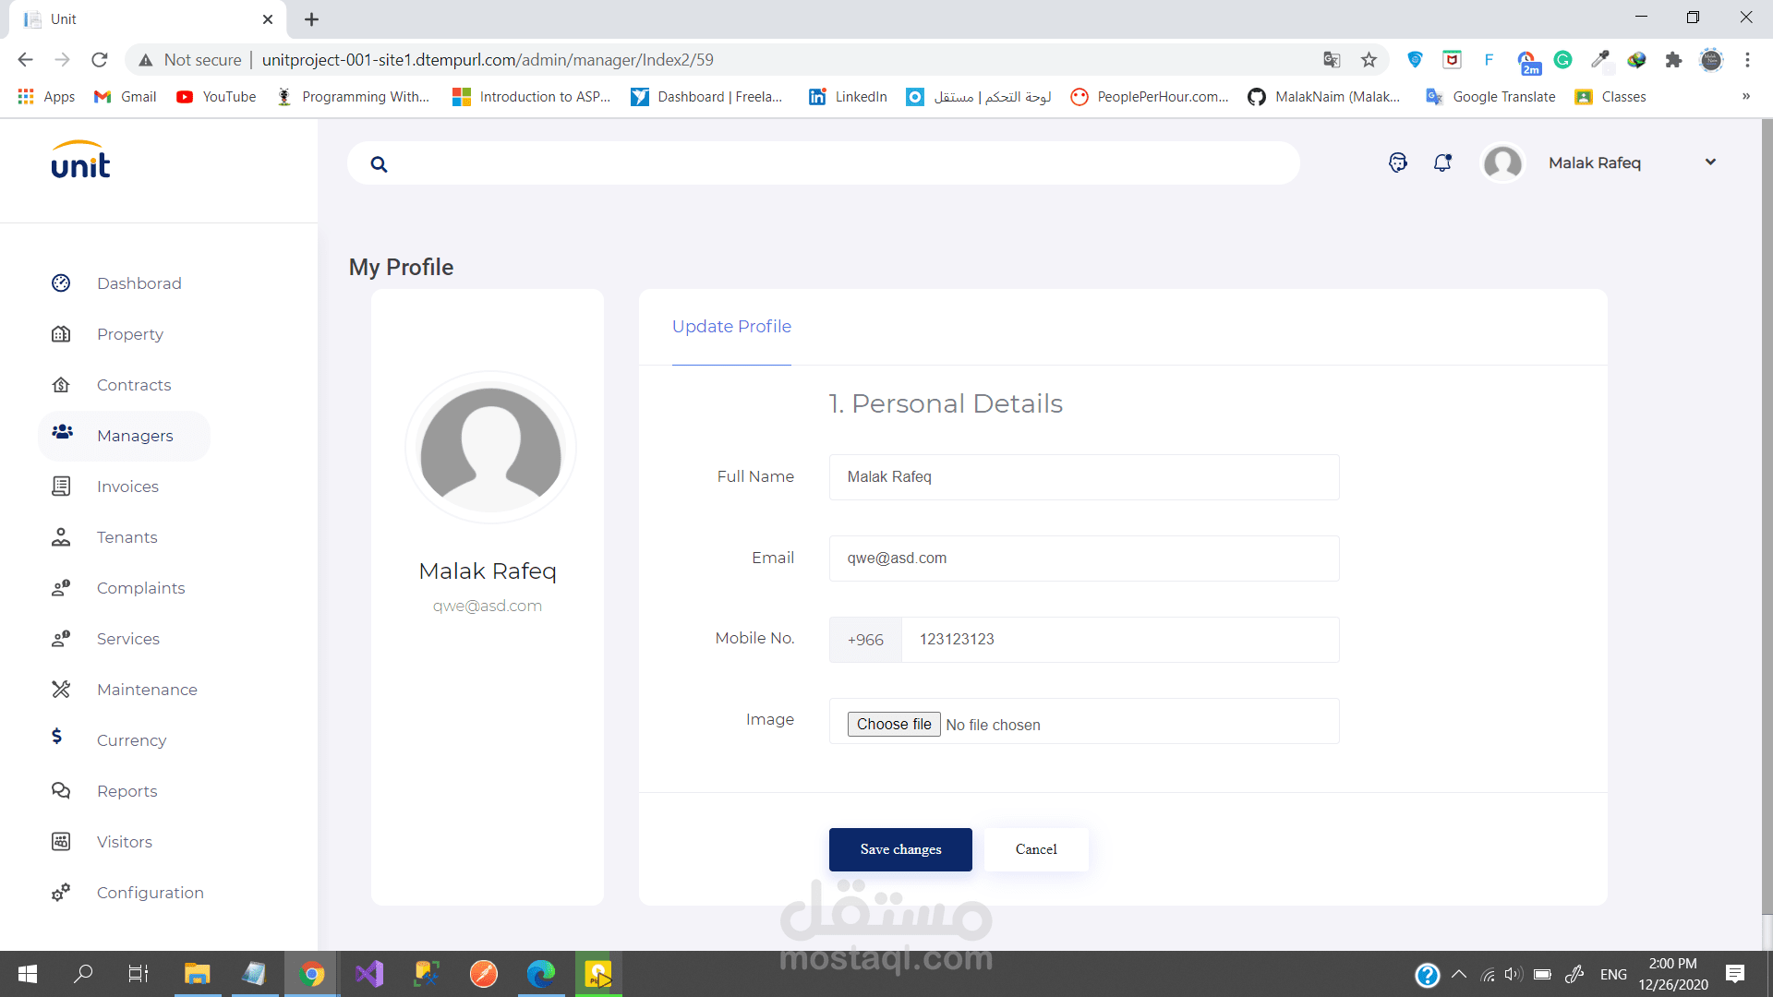Screen dimensions: 1773x997
Task: Click the Full Name input field
Action: pyautogui.click(x=1083, y=477)
